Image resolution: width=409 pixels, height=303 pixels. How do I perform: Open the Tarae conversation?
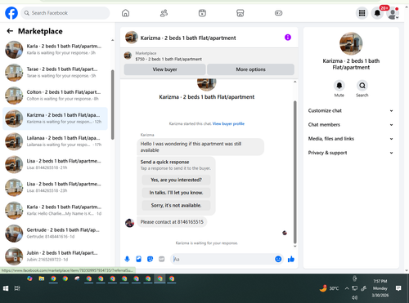click(x=55, y=73)
